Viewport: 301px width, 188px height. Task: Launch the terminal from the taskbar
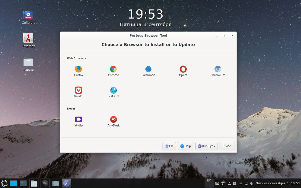pos(23,183)
